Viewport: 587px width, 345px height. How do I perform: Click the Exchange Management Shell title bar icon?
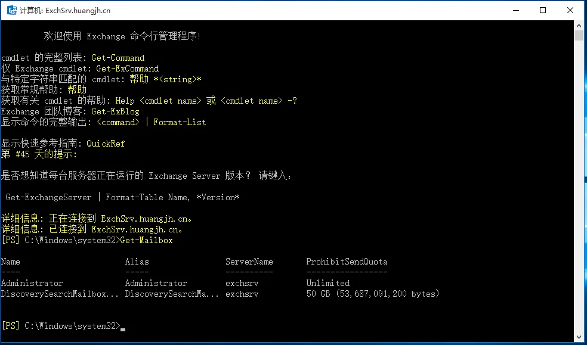click(11, 11)
